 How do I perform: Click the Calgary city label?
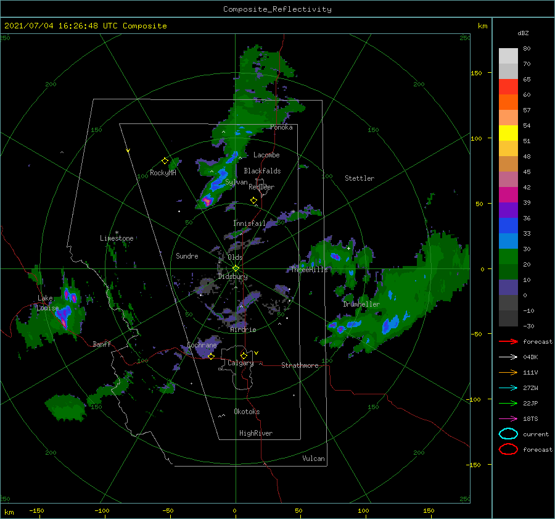[x=240, y=363]
